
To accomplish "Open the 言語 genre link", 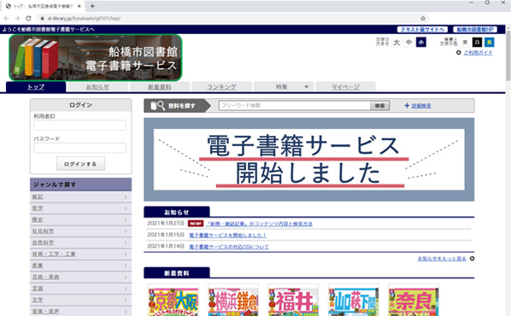I will pyautogui.click(x=38, y=289).
